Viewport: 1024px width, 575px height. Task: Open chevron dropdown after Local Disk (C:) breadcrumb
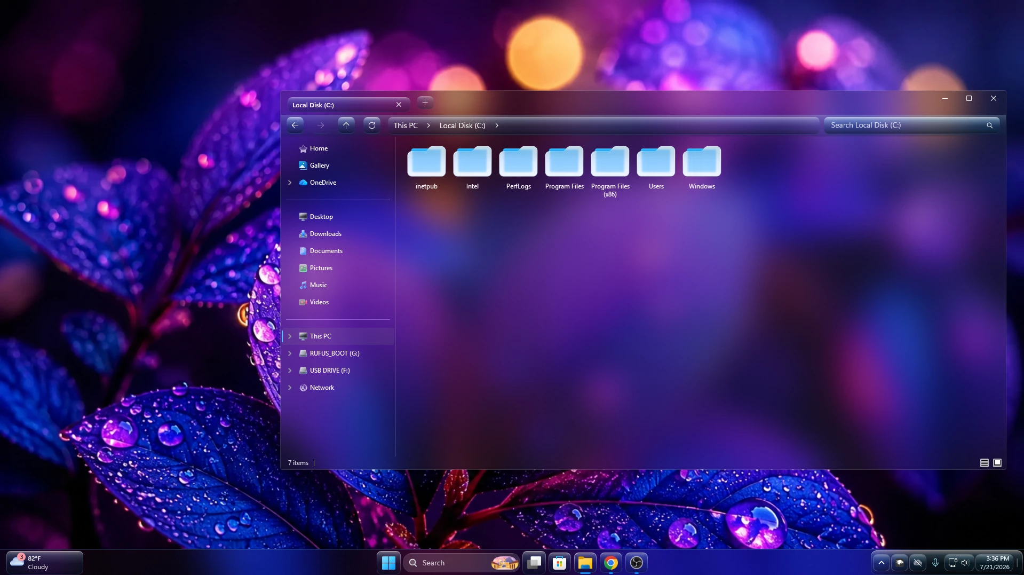497,125
